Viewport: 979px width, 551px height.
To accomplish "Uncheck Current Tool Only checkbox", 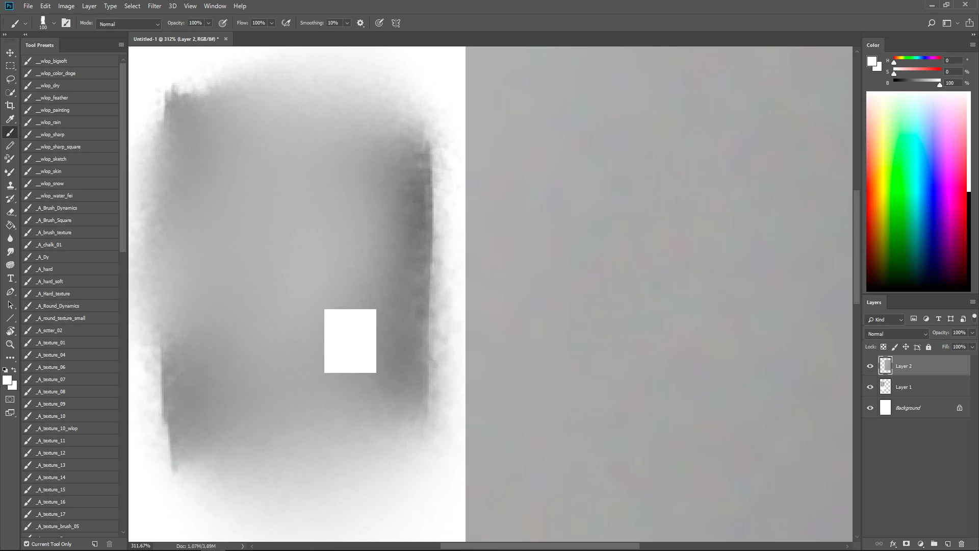I will click(x=27, y=544).
